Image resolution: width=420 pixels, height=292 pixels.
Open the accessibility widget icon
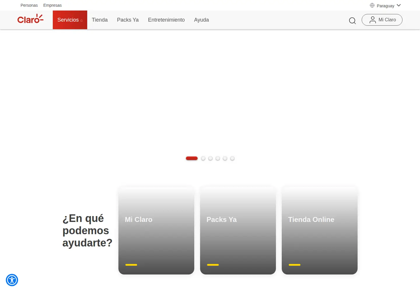coord(12,280)
